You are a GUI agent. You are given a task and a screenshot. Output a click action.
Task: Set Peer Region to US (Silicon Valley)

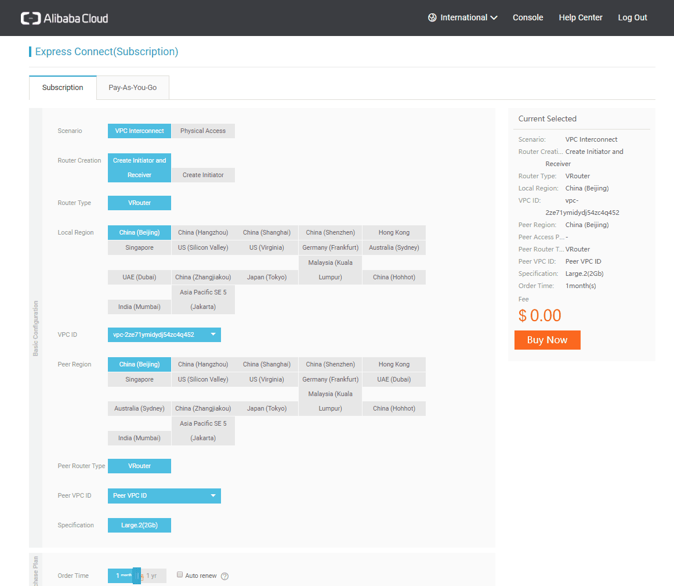pyautogui.click(x=203, y=379)
